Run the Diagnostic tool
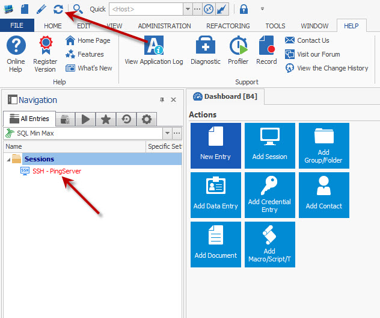This screenshot has width=380, height=318. click(206, 51)
